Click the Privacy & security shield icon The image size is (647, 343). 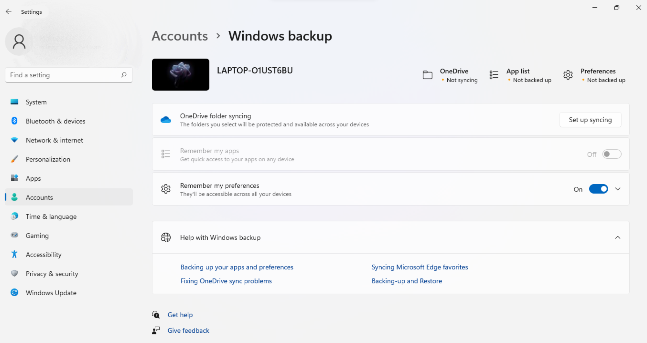point(14,273)
